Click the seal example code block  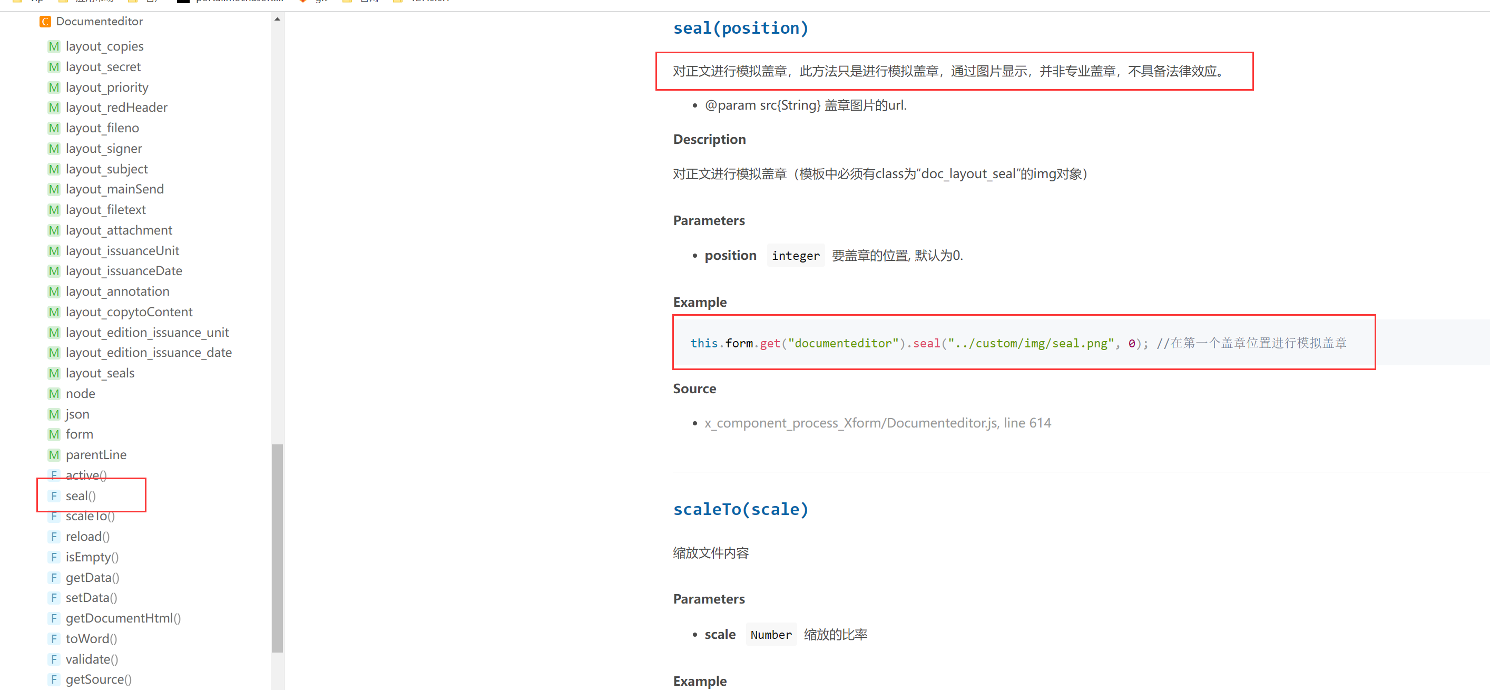(1018, 343)
